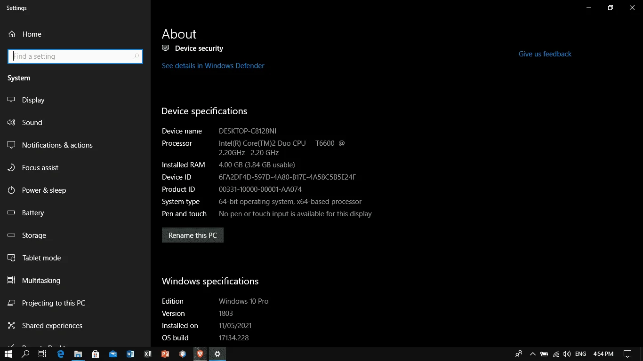This screenshot has width=643, height=361.
Task: Open Mail app from taskbar
Action: click(113, 354)
